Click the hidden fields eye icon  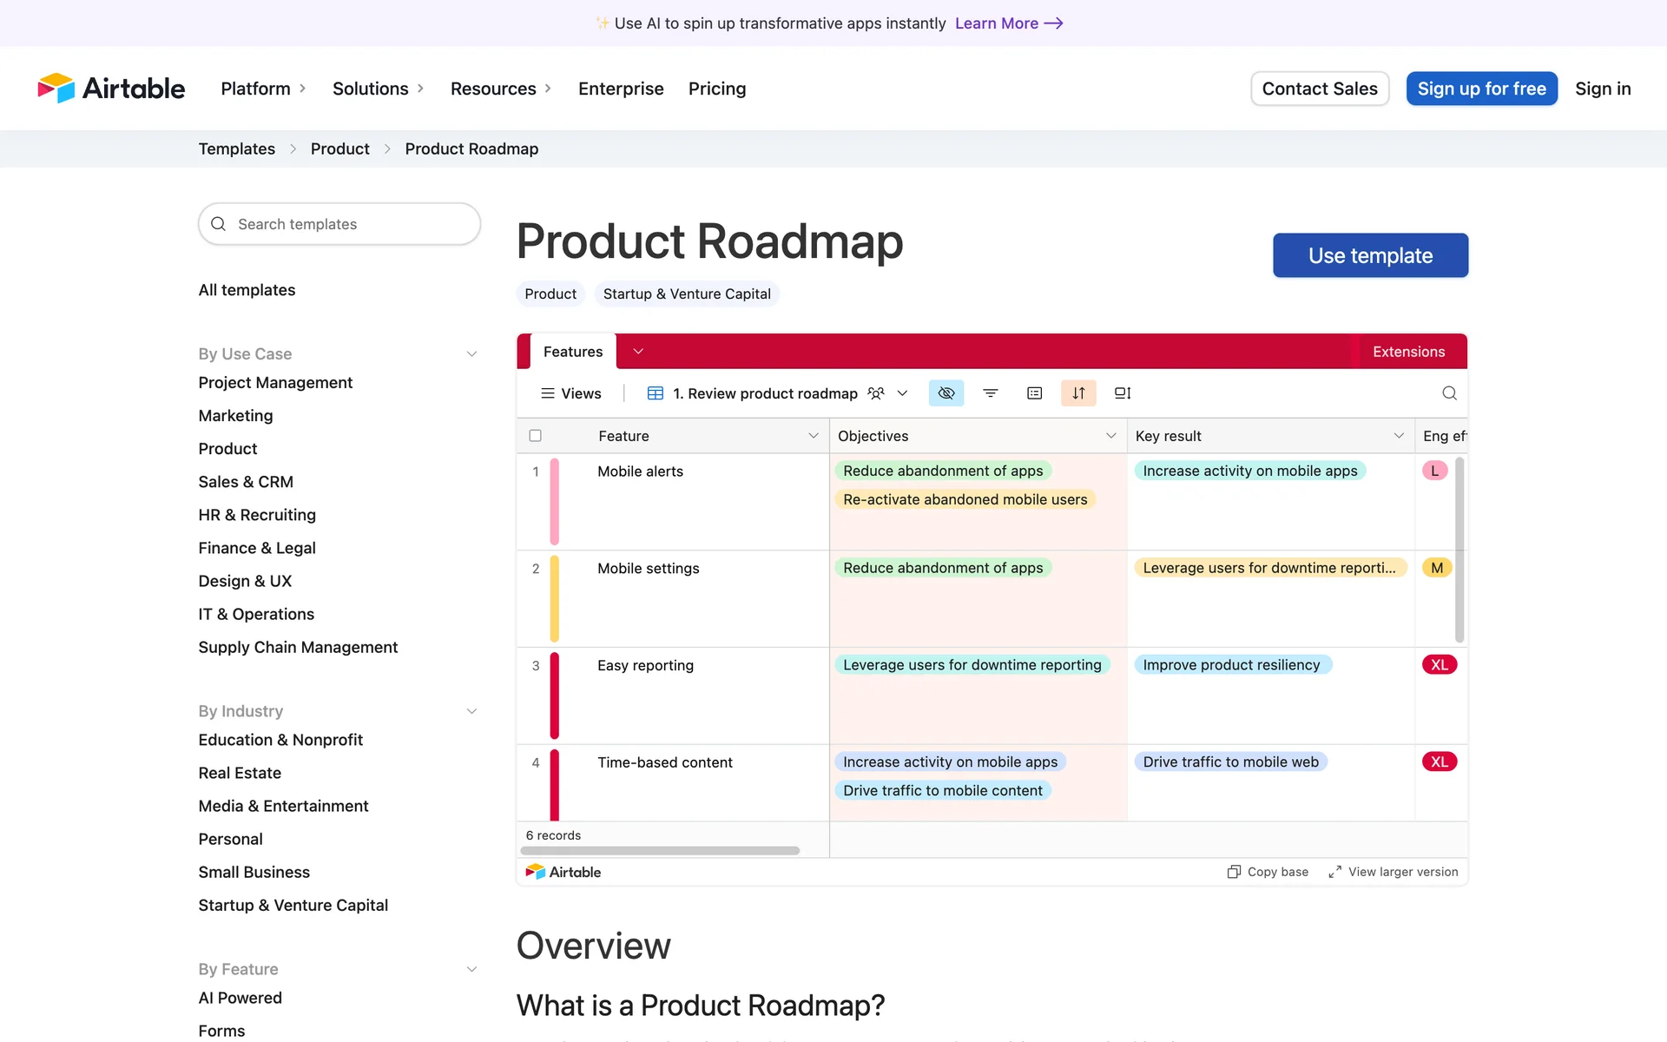point(946,393)
